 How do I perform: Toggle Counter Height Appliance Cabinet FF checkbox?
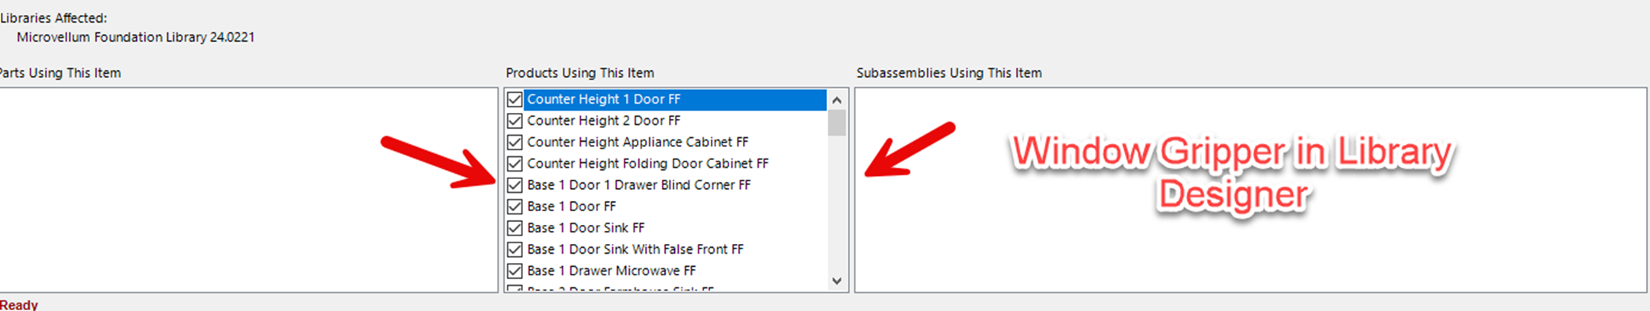[x=515, y=142]
